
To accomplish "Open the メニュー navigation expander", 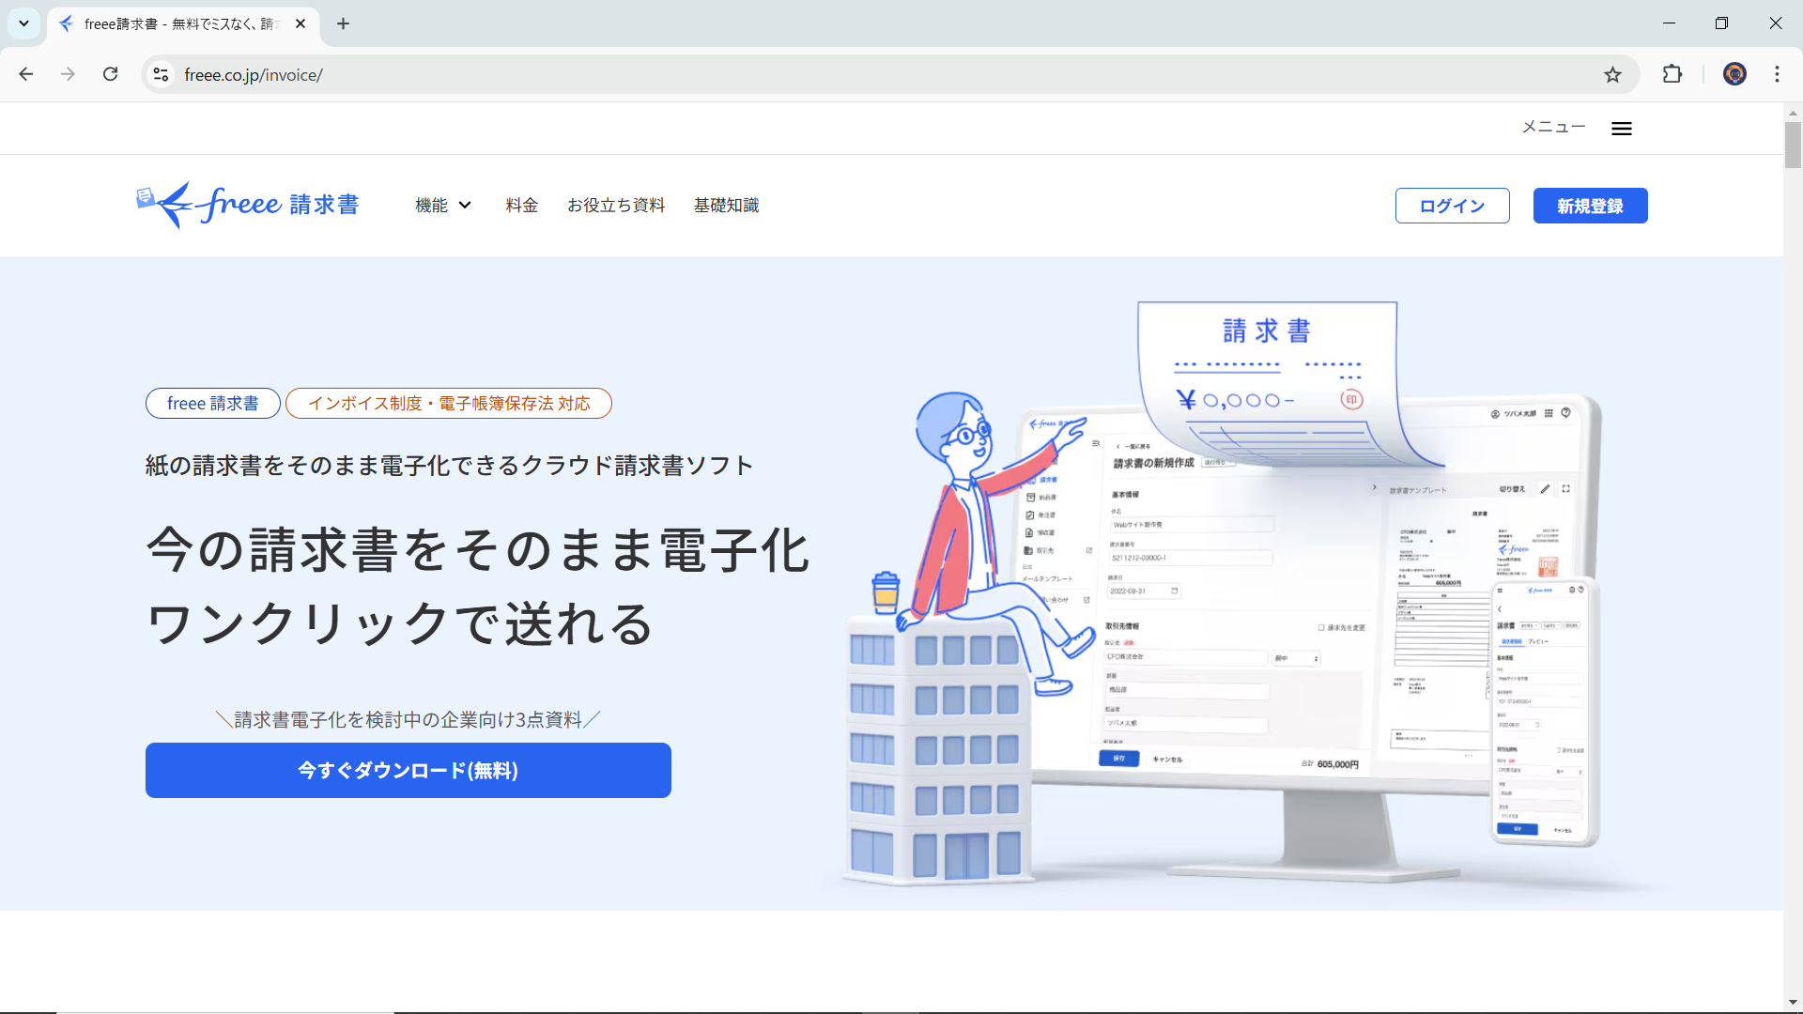I will (x=1622, y=128).
